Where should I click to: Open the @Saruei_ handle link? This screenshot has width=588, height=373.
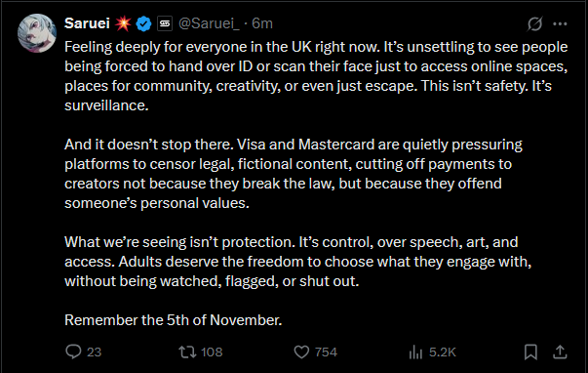(209, 23)
